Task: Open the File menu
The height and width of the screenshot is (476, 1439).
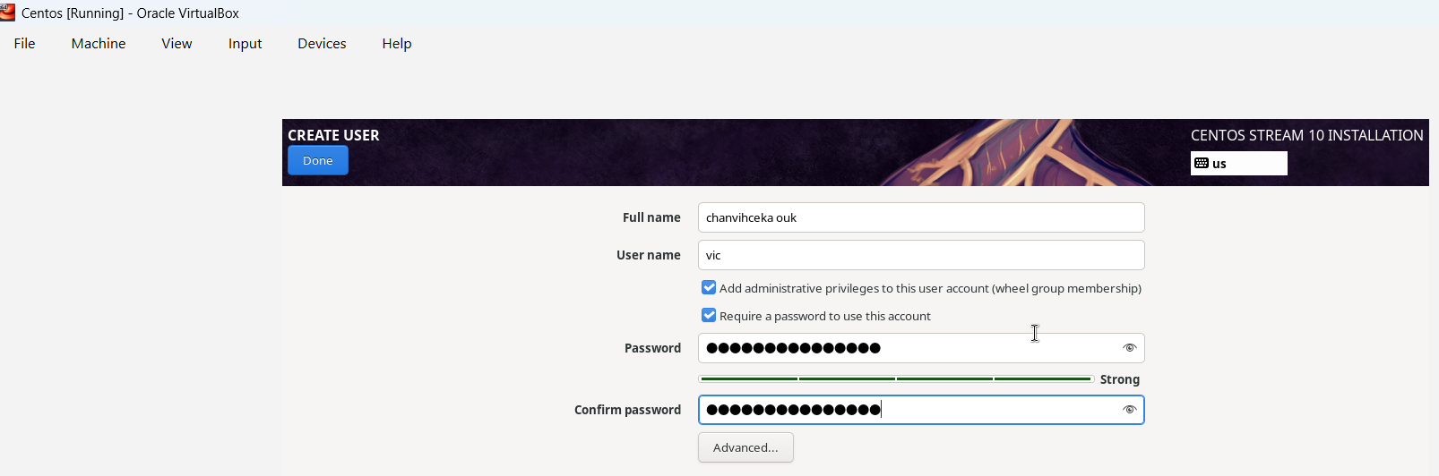Action: (x=25, y=44)
